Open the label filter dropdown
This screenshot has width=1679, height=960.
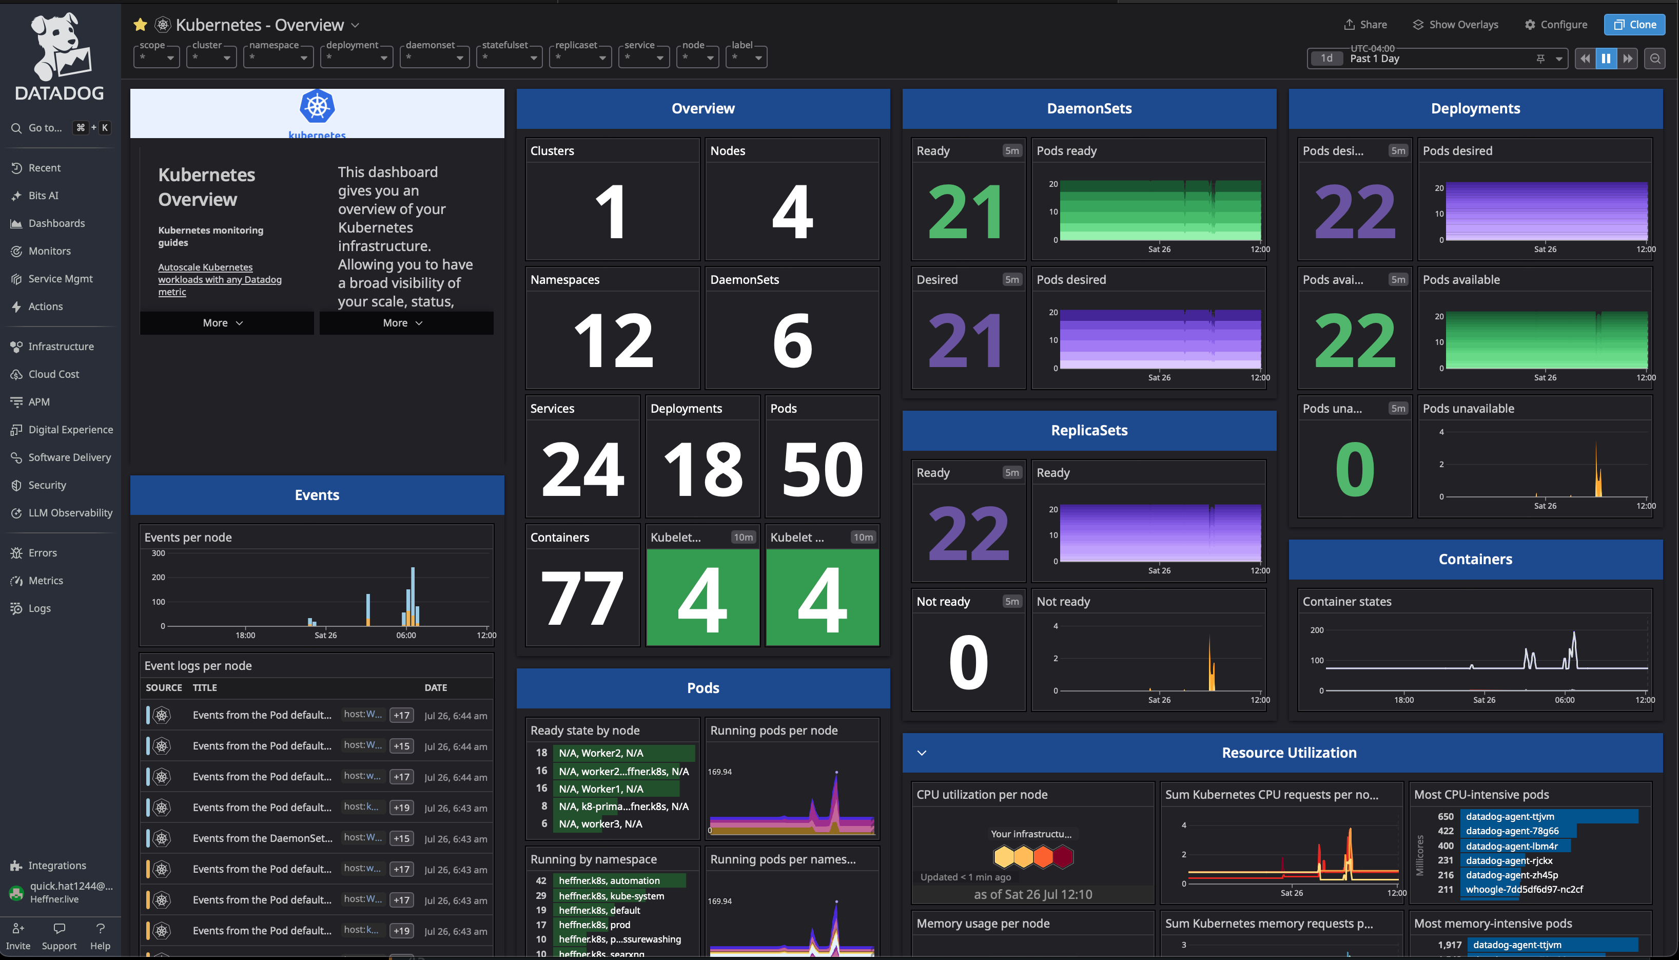point(747,57)
